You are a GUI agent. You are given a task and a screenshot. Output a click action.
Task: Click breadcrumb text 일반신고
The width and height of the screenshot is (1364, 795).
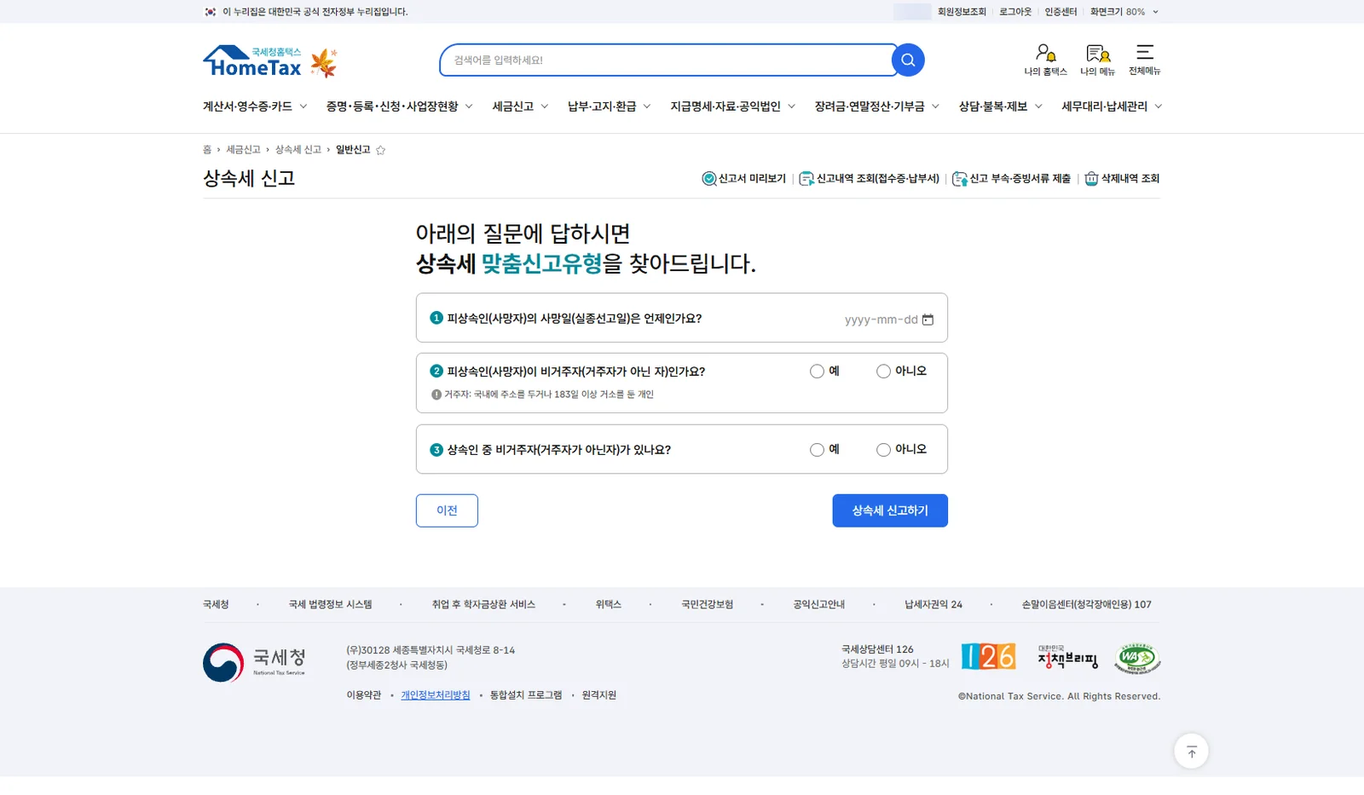pos(353,150)
